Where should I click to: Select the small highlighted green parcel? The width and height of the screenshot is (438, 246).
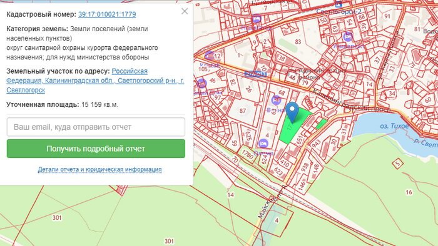point(321,124)
